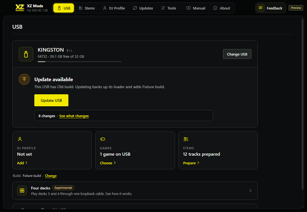Click the 12 tracks prepared text
This screenshot has width=307, height=212.
(x=202, y=154)
